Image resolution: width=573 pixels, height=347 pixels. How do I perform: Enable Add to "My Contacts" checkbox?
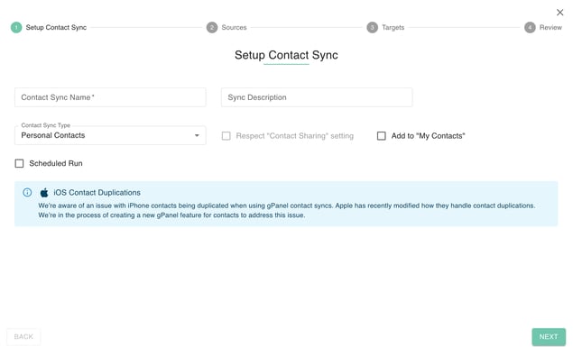pos(381,136)
